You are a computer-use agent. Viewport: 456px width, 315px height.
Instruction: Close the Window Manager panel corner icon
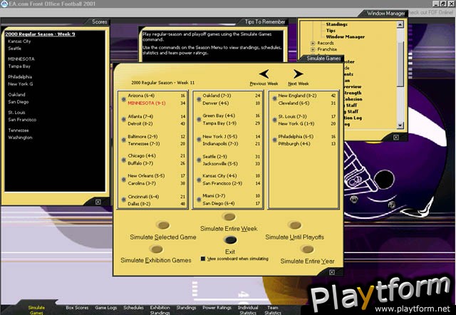pos(396,138)
